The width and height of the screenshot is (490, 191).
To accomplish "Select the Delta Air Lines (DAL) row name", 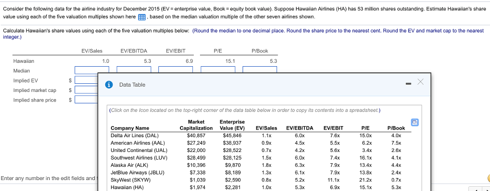I will 134,135.
